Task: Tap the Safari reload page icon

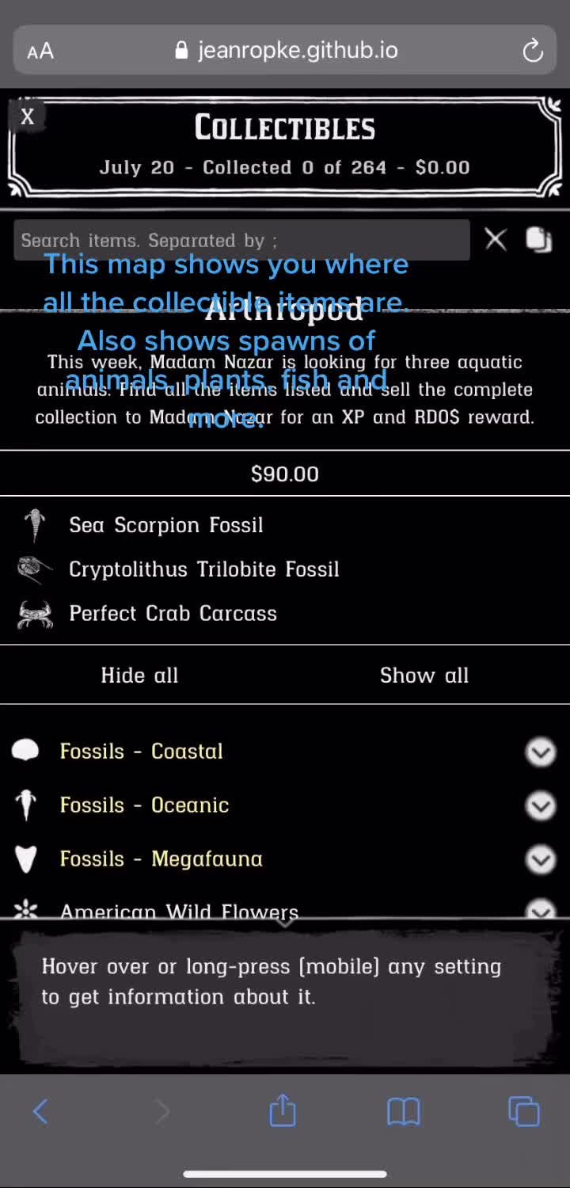Action: [x=533, y=51]
